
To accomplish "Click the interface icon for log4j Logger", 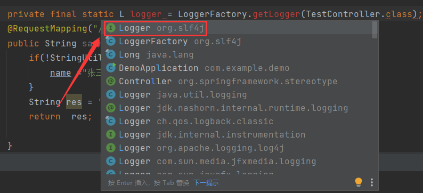I will [111, 148].
